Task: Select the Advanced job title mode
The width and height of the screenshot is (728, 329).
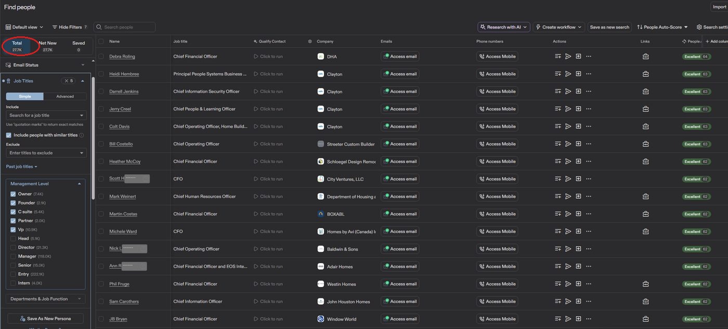Action: point(65,97)
